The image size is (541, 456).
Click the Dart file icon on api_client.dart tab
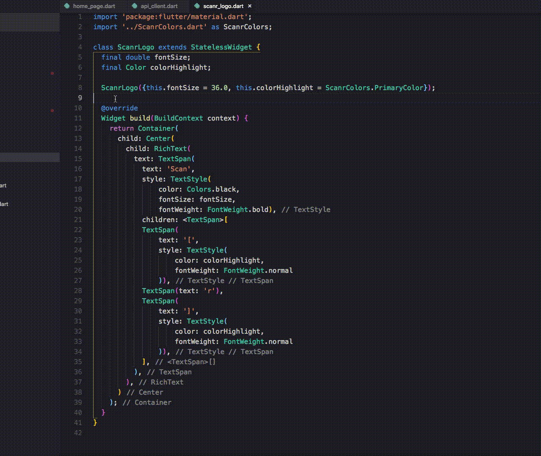point(135,6)
